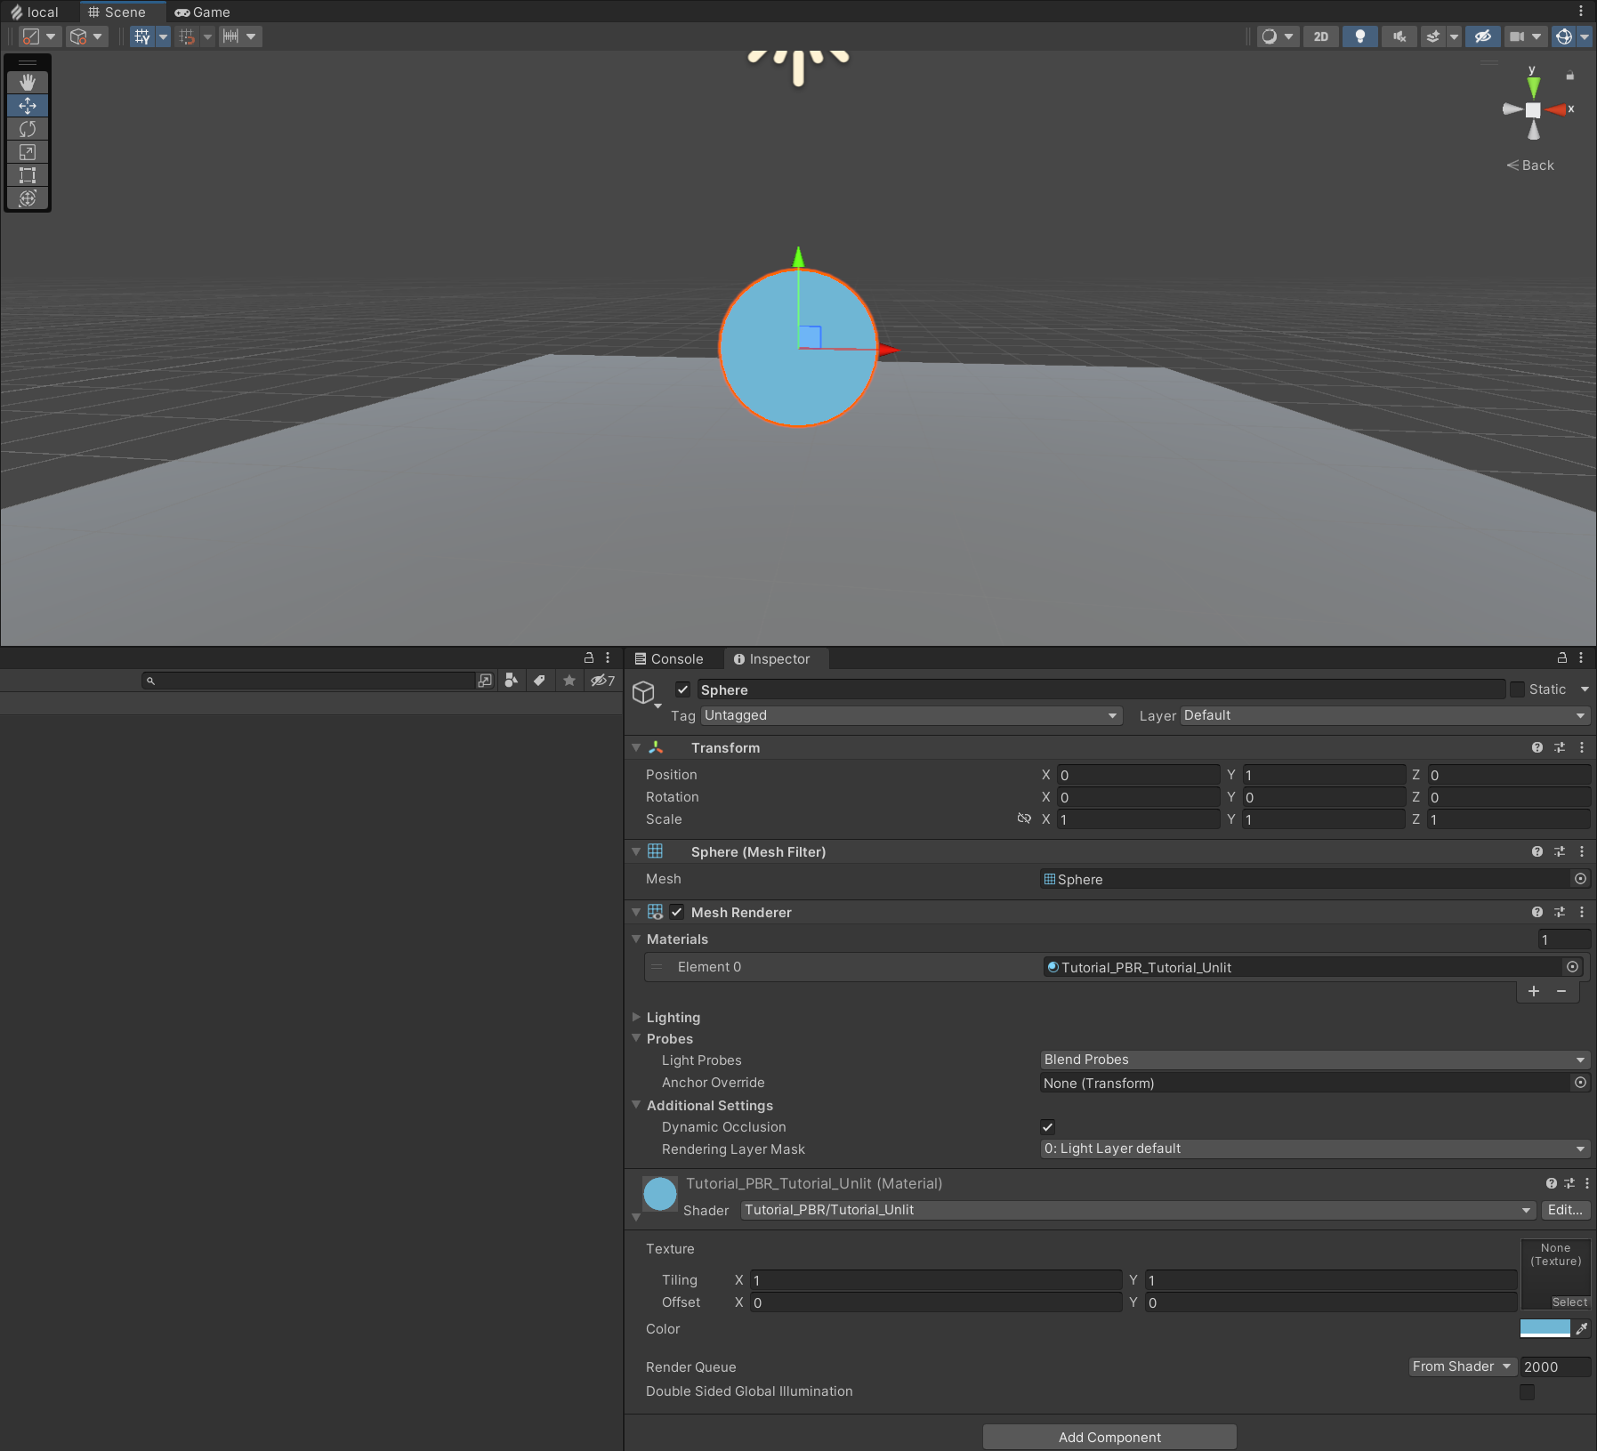Select the Hand tool in the scene toolbar

coord(28,82)
